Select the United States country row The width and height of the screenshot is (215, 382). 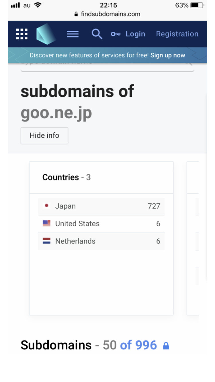[x=101, y=224]
